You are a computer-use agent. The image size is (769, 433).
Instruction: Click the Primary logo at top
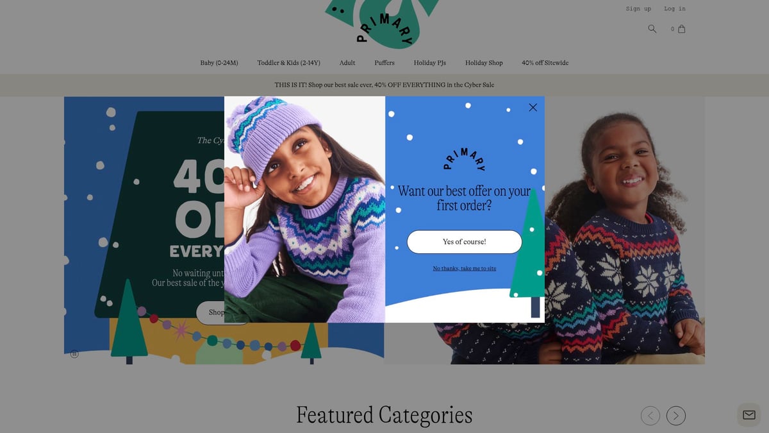(x=384, y=24)
